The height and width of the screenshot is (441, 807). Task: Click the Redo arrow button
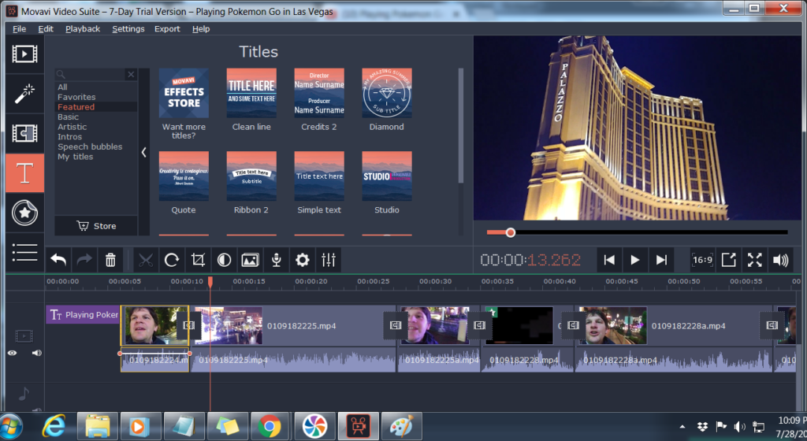point(84,260)
